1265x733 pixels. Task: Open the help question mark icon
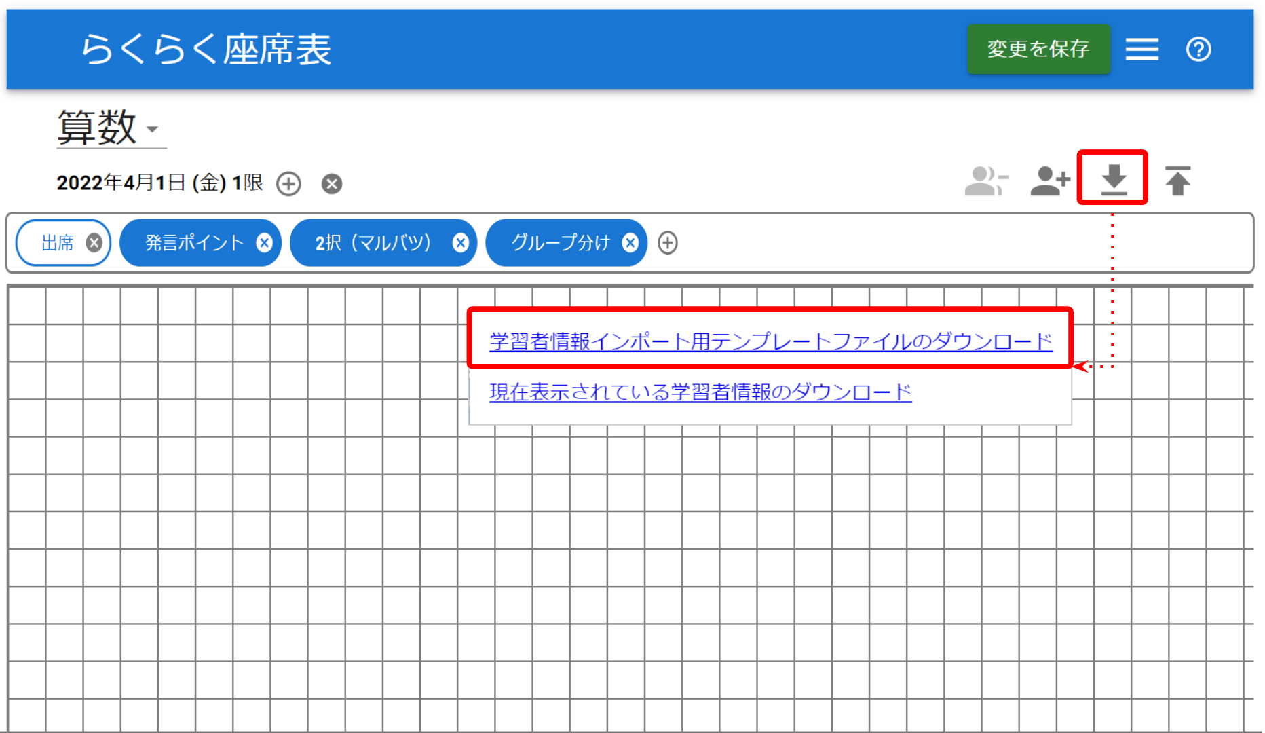[1198, 49]
